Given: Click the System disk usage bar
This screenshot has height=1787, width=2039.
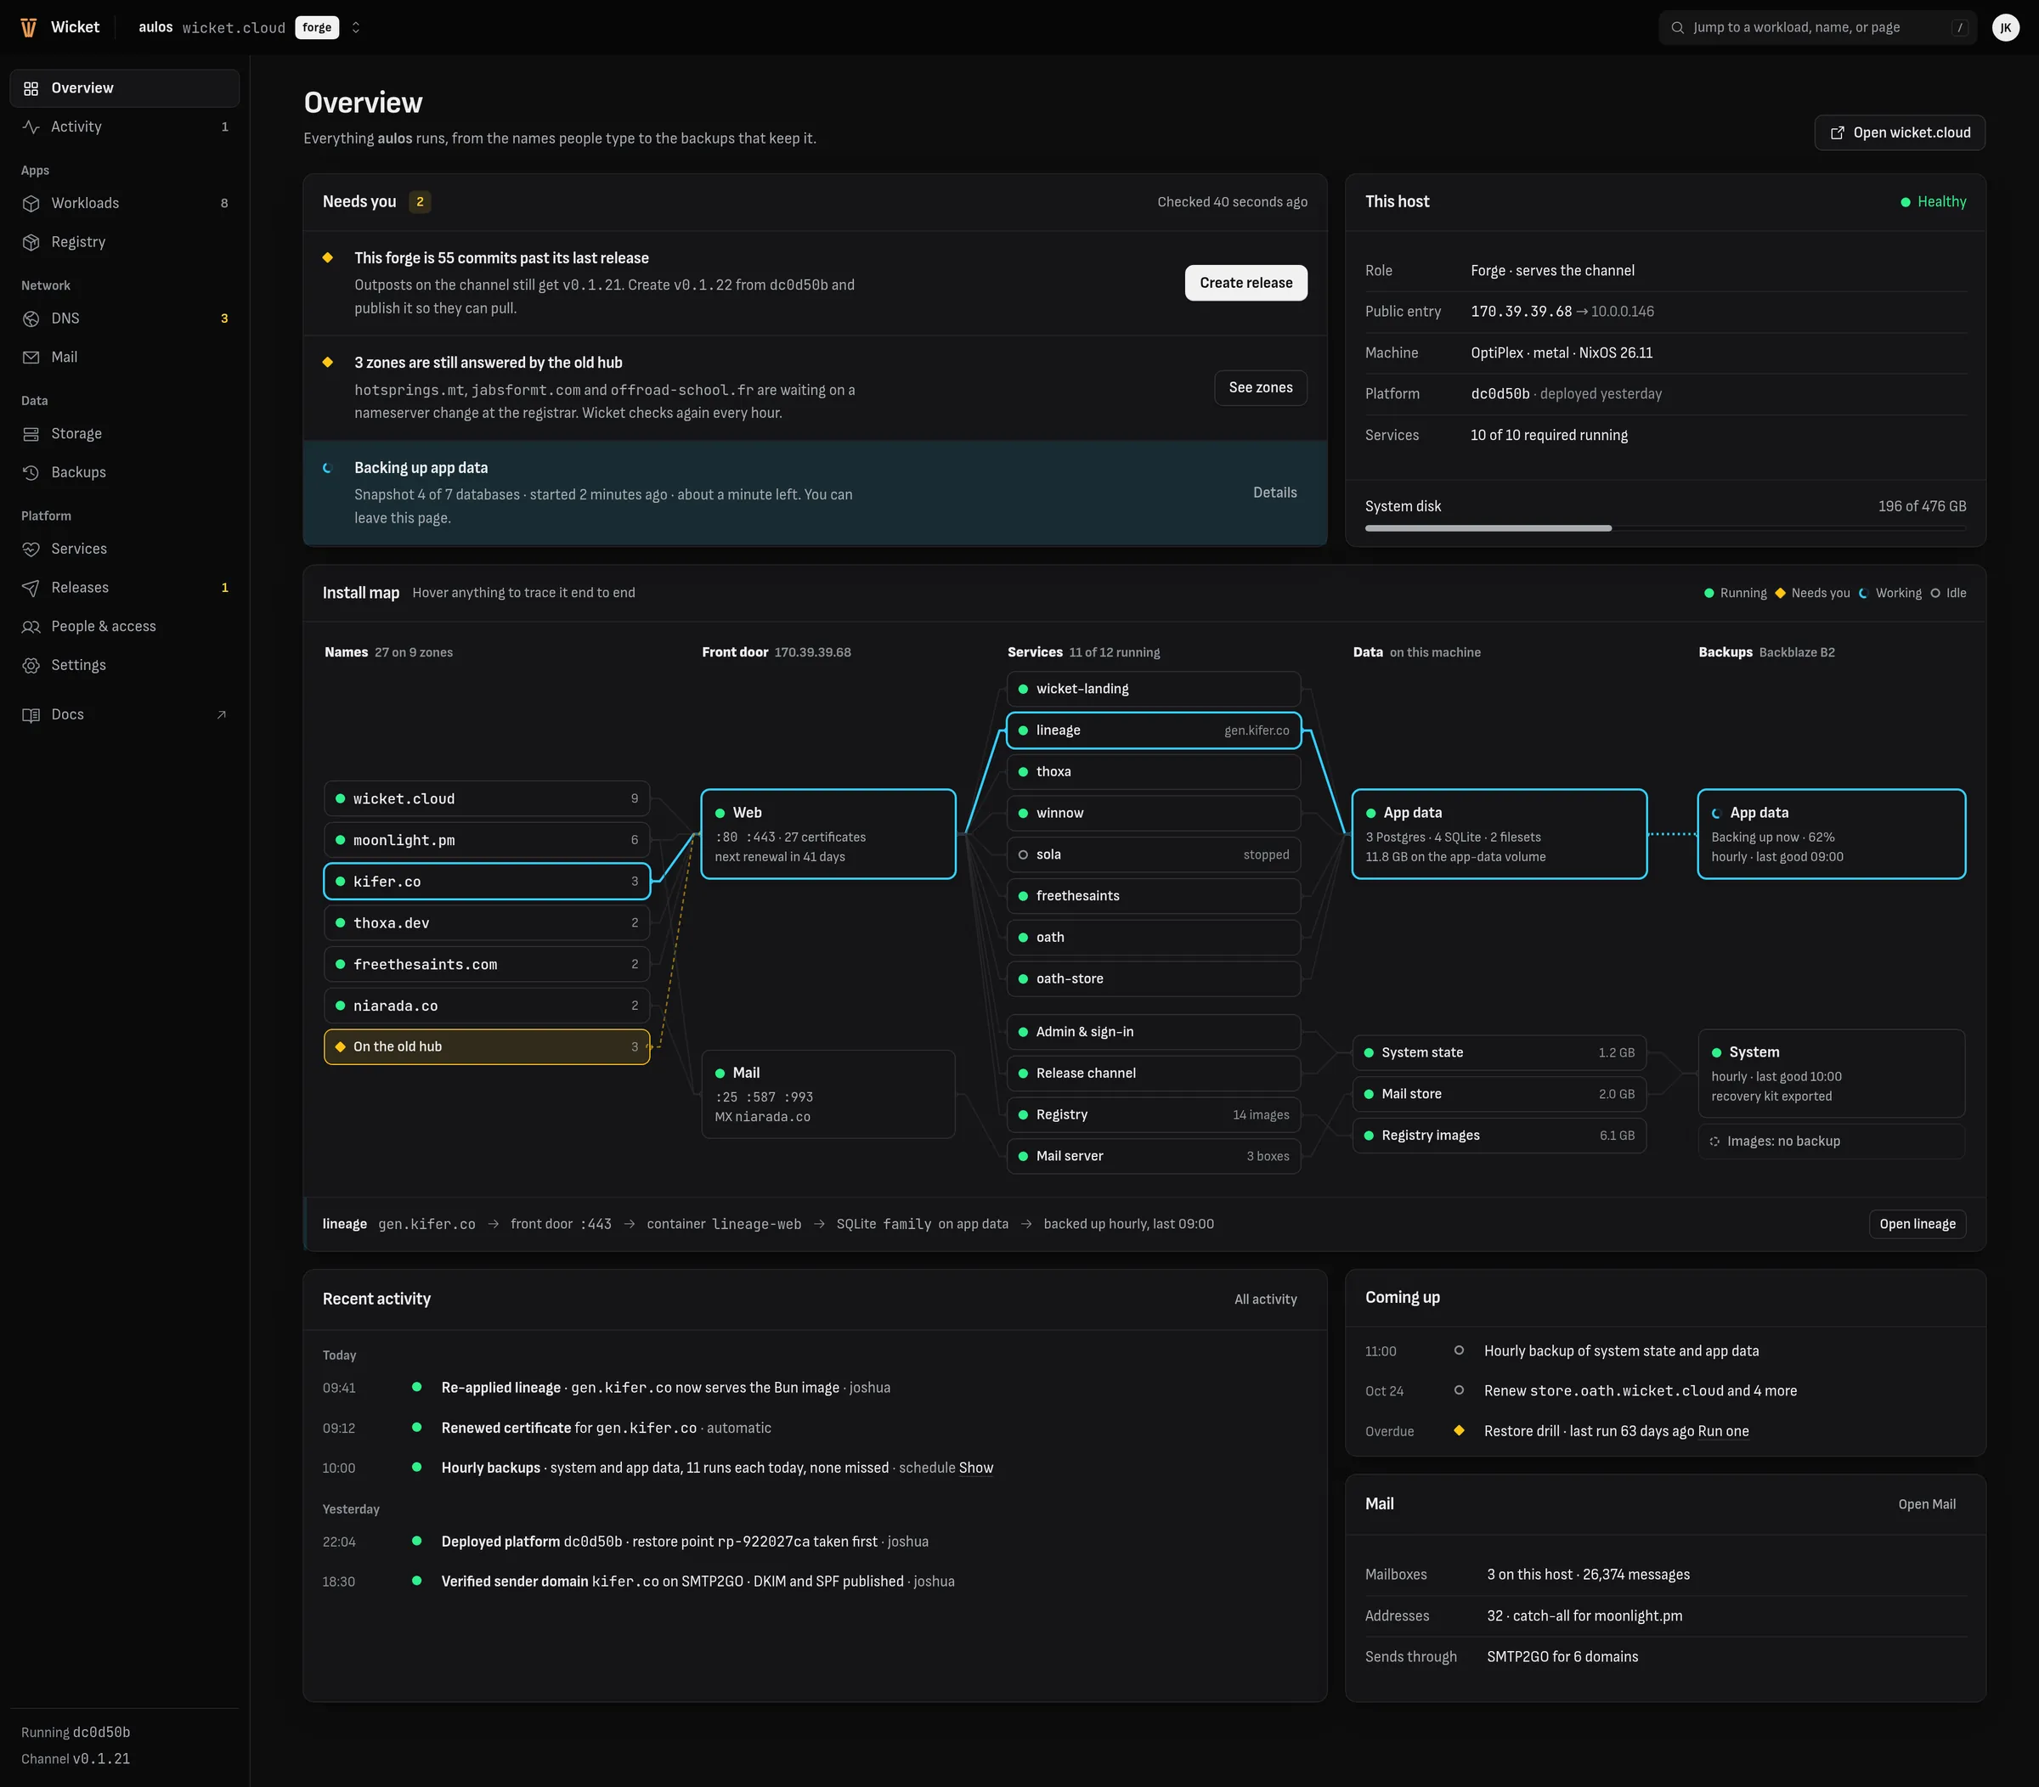Looking at the screenshot, I should pos(1665,528).
